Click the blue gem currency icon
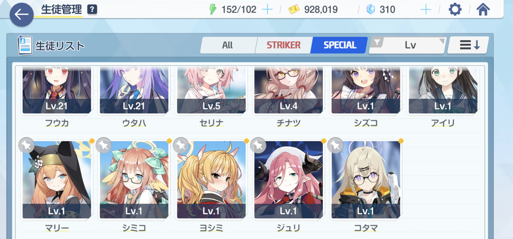The width and height of the screenshot is (513, 239). 371,9
